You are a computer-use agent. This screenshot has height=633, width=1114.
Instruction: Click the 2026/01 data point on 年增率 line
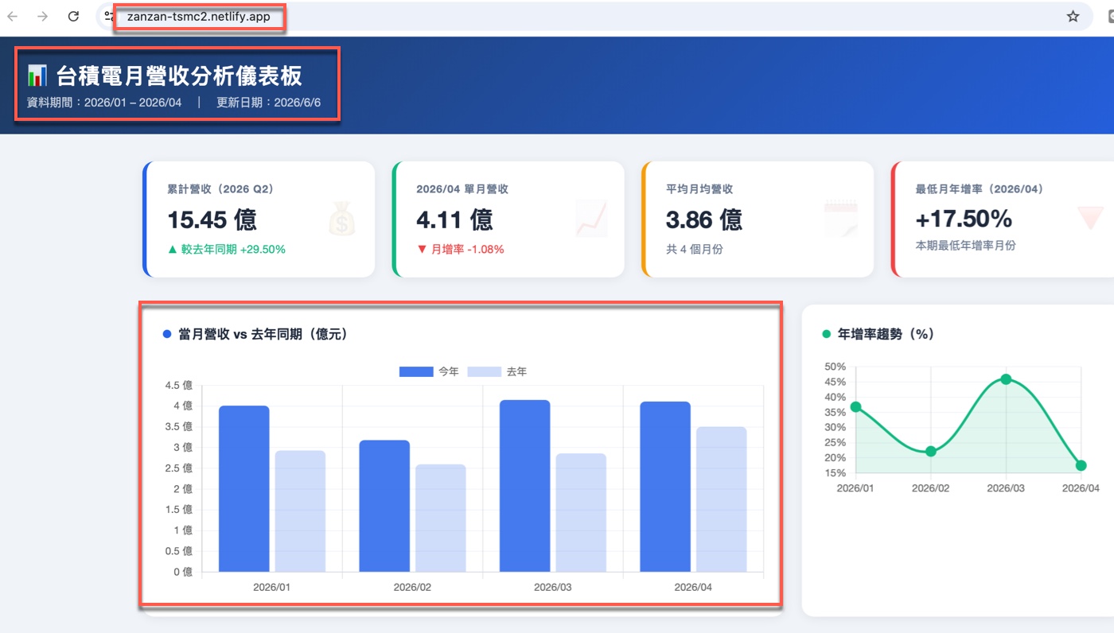855,406
